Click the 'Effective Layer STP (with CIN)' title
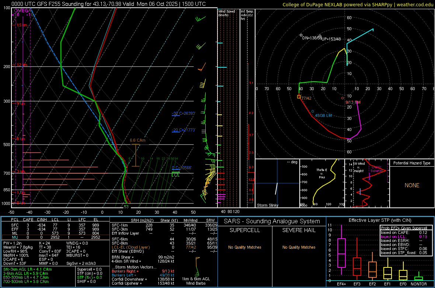 380,220
